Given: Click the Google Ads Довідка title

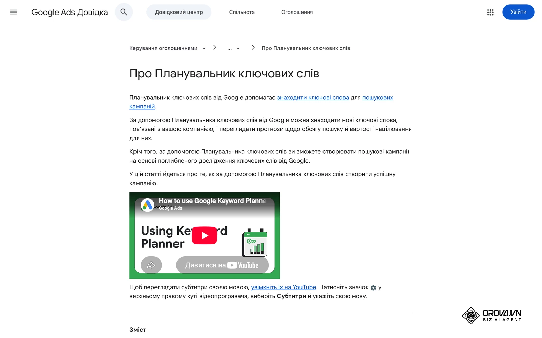Looking at the screenshot, I should coord(69,12).
